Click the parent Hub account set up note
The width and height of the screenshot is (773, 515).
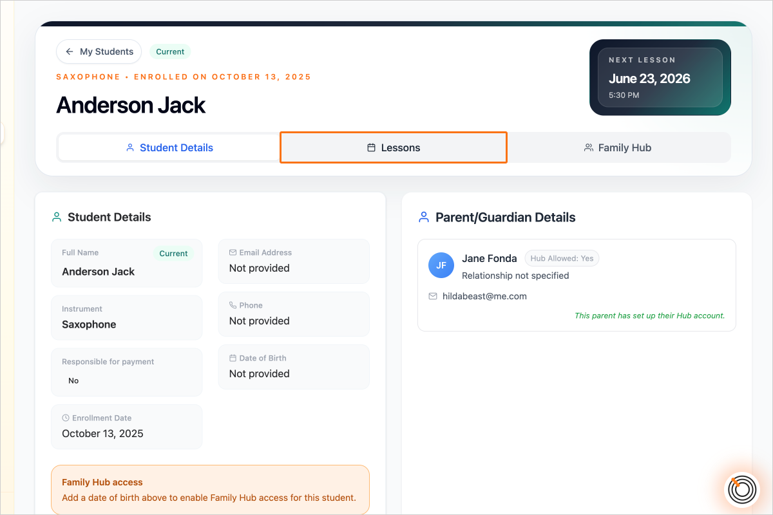tap(650, 315)
